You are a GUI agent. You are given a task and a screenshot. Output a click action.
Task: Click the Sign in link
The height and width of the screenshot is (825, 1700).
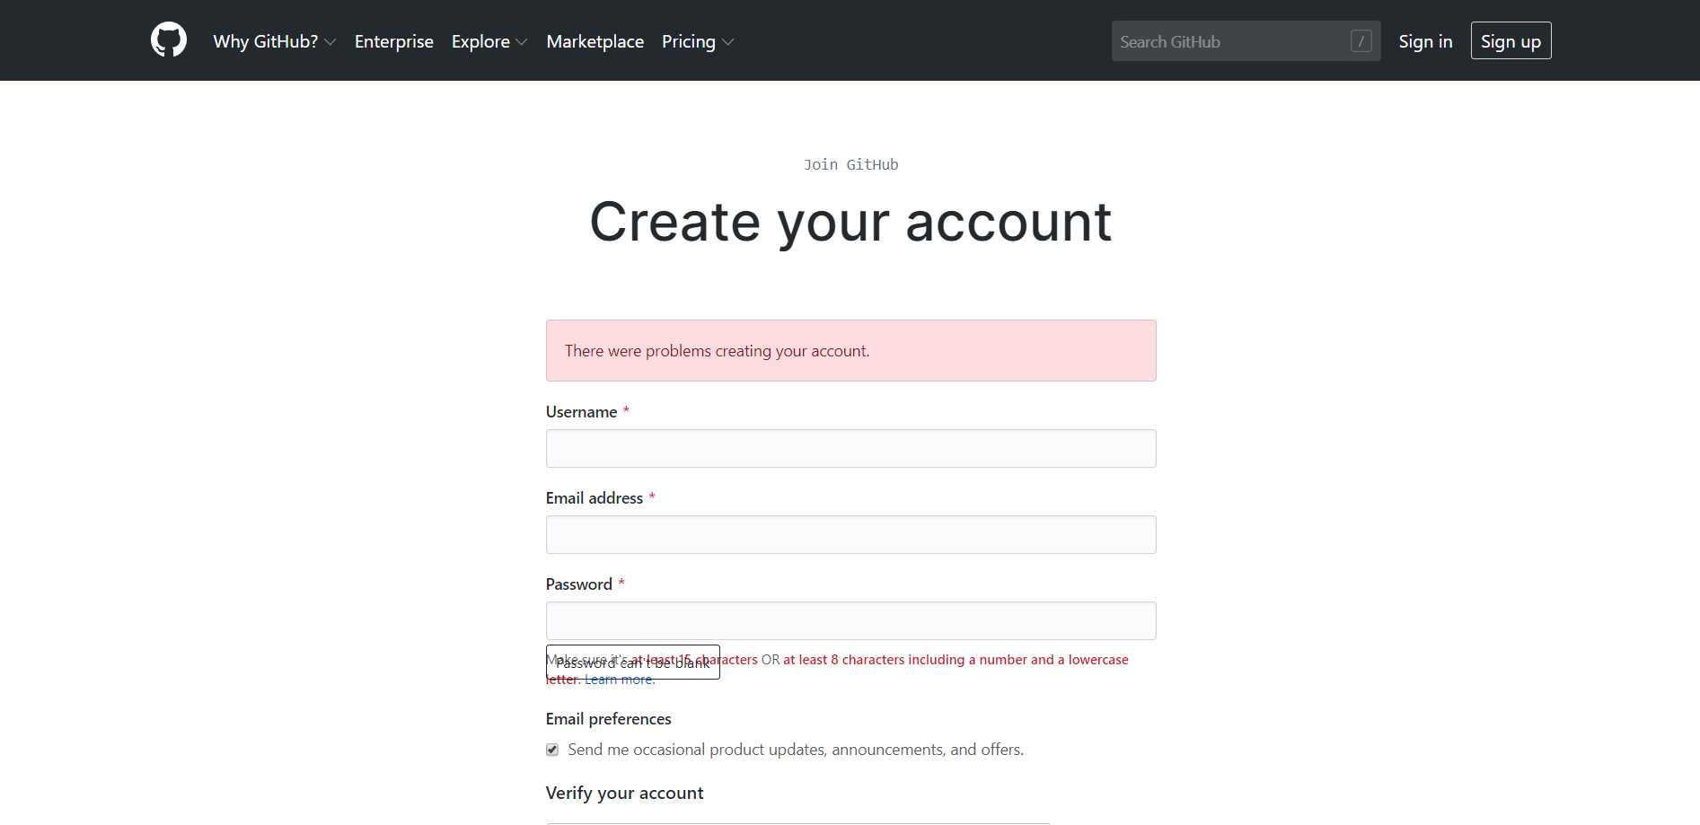tap(1425, 41)
